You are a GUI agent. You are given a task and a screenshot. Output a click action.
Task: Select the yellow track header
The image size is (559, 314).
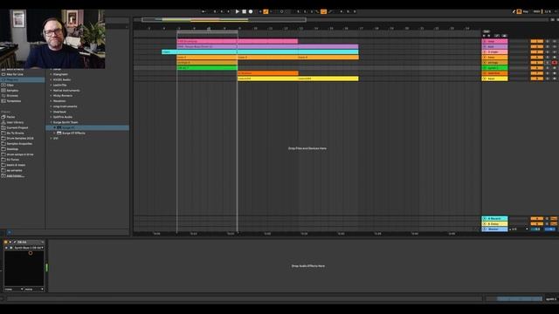coord(495,78)
